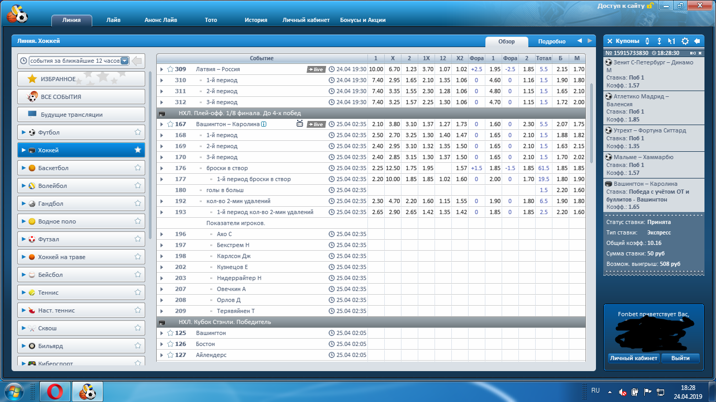The height and width of the screenshot is (402, 716).
Task: Click the live badge on Латвия – Россия
Action: point(316,69)
